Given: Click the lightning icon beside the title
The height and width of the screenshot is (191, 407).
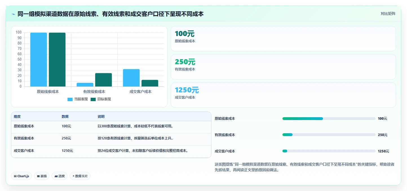Looking at the screenshot, I should click(13, 14).
